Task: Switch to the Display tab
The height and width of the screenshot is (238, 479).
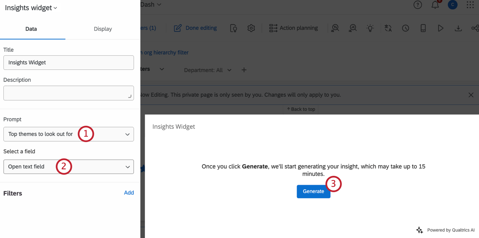Action: [103, 29]
